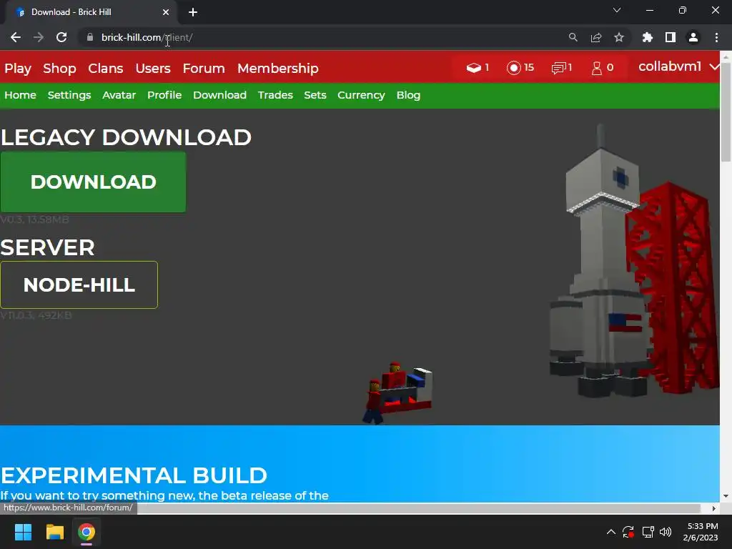Click the vertical scrollbar thumb

pos(726,112)
